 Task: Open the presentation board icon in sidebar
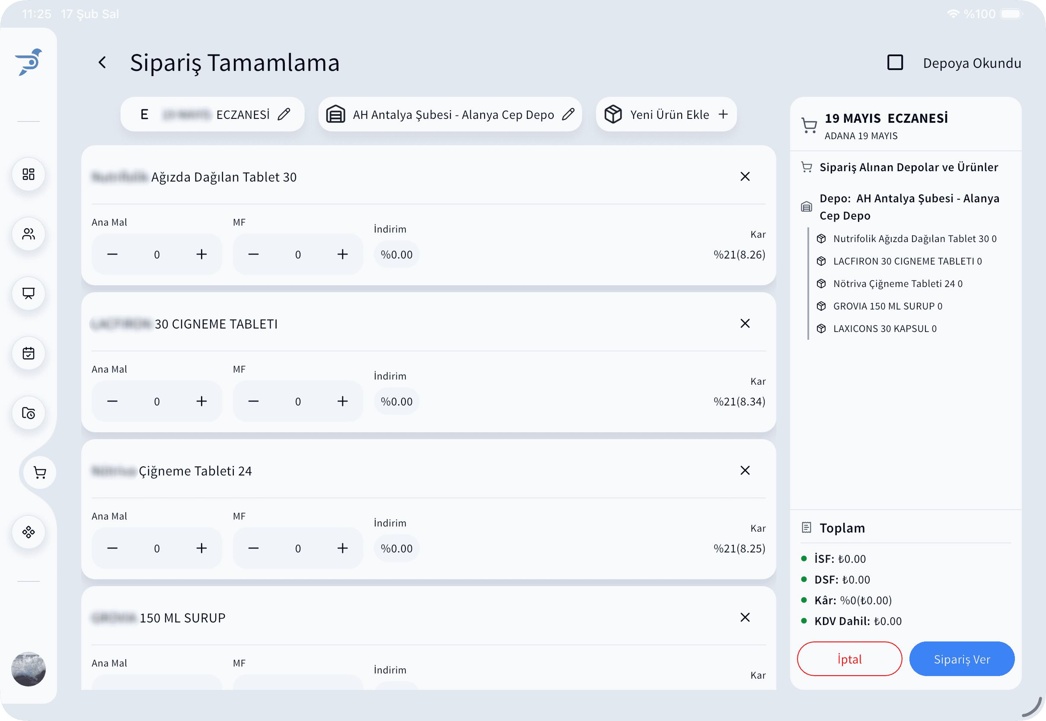[x=29, y=294]
